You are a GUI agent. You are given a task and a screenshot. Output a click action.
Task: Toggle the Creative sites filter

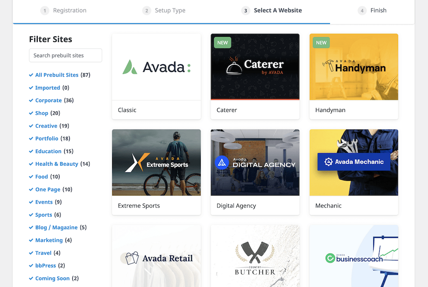click(x=46, y=126)
